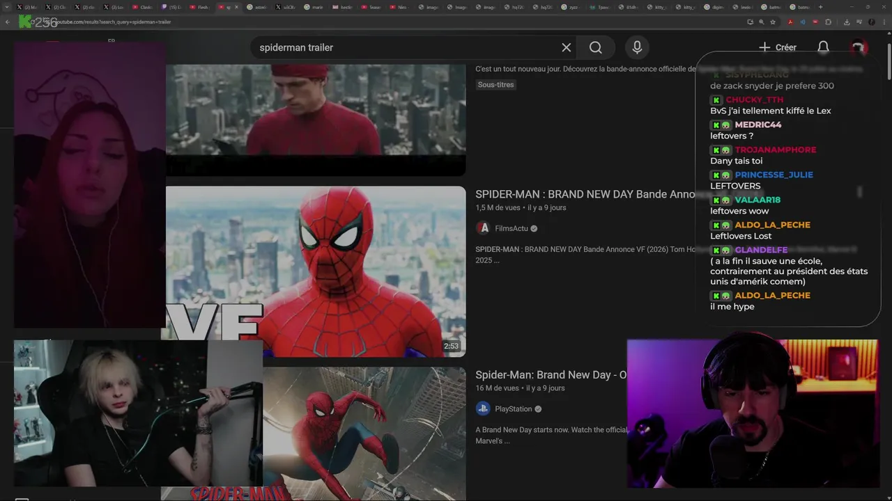Viewport: 892px width, 501px height.
Task: Open the browser extensions puzzle icon
Action: click(828, 22)
